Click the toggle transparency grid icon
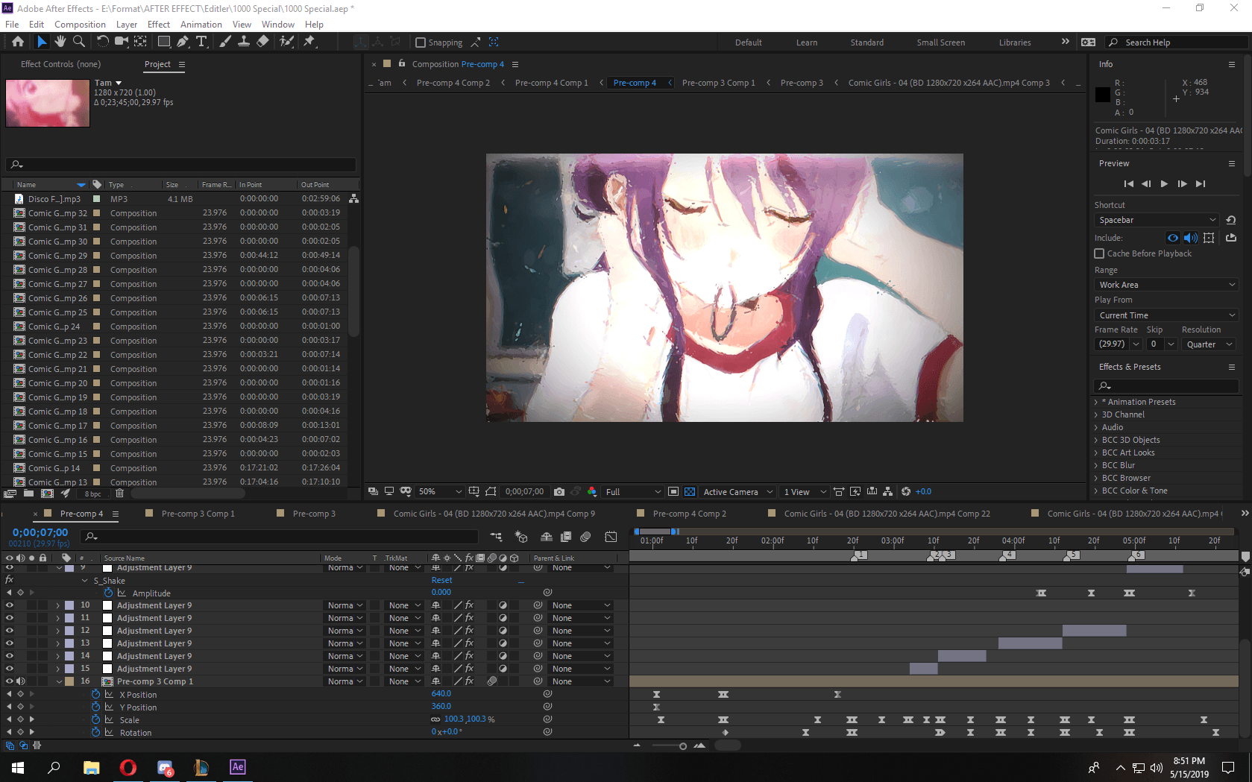 [690, 492]
